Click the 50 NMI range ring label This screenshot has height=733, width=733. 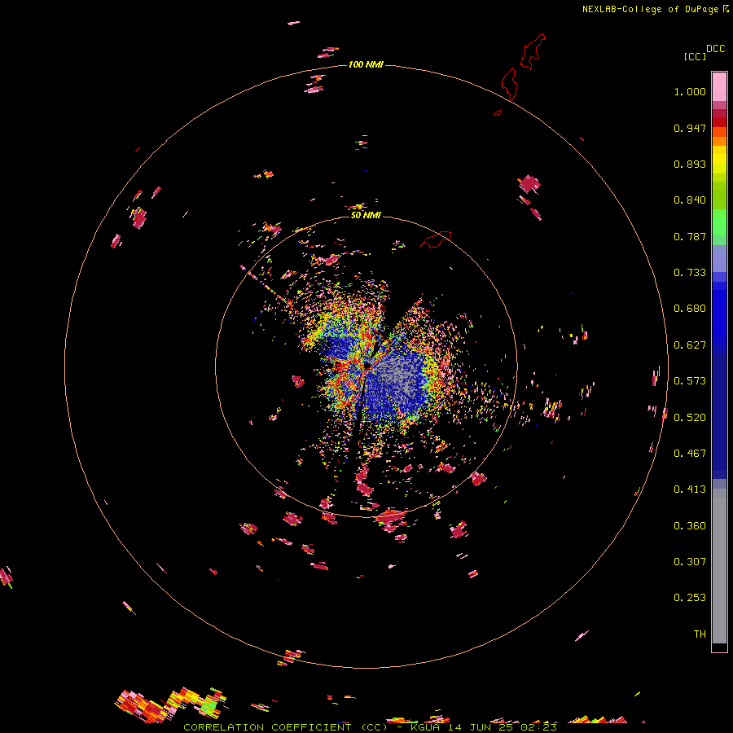(x=366, y=215)
